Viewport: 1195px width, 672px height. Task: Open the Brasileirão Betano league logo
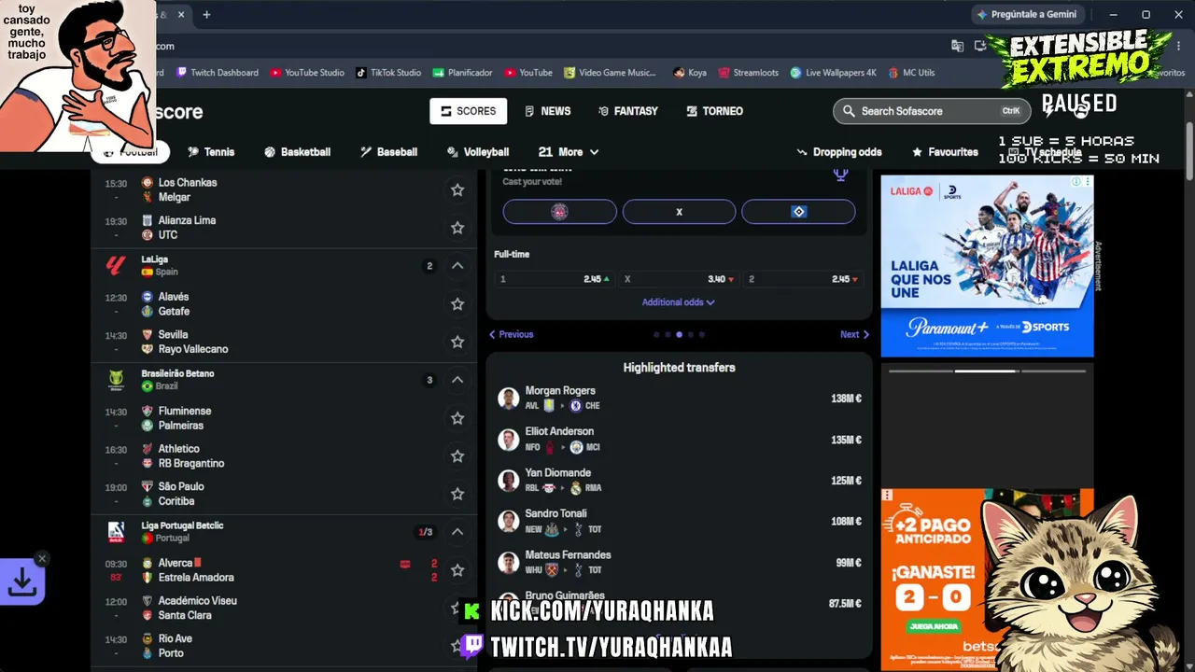(x=116, y=380)
